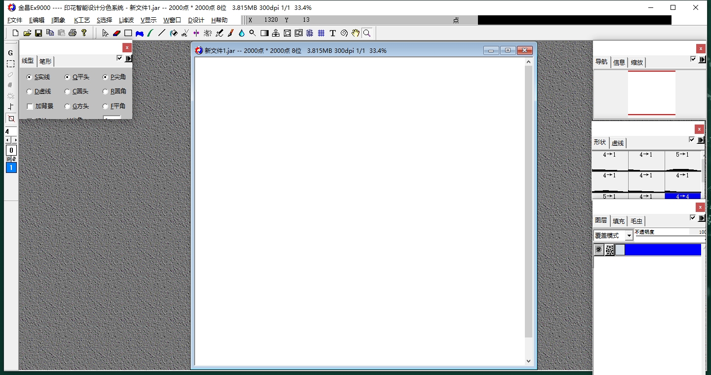Viewport: 711px width, 375px height.
Task: Click the color box numbered 0
Action: click(x=11, y=150)
